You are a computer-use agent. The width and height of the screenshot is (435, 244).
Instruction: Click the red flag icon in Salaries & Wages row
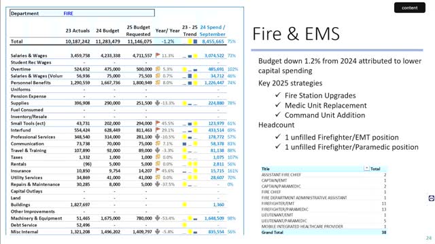coord(158,56)
